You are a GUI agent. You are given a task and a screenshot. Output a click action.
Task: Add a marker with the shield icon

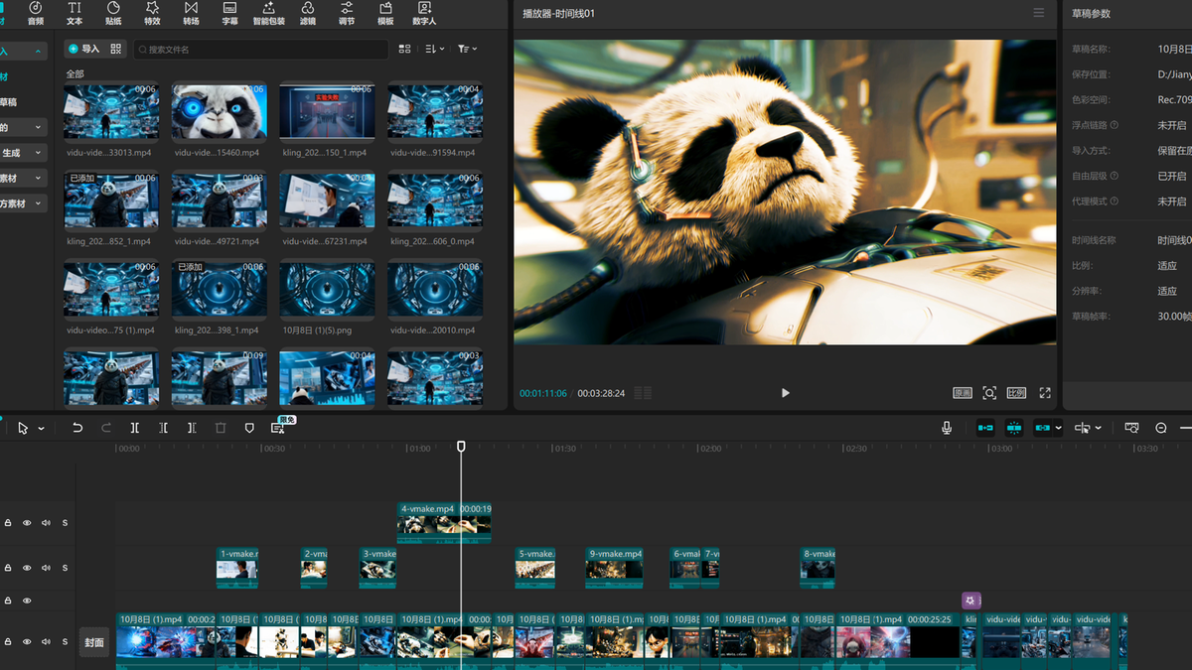pos(249,428)
